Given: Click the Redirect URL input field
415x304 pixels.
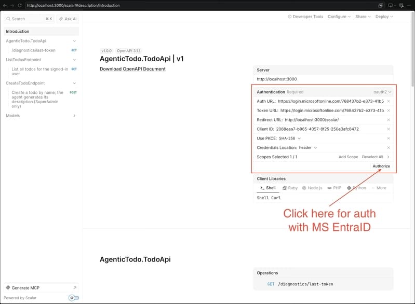Looking at the screenshot, I should [x=334, y=120].
